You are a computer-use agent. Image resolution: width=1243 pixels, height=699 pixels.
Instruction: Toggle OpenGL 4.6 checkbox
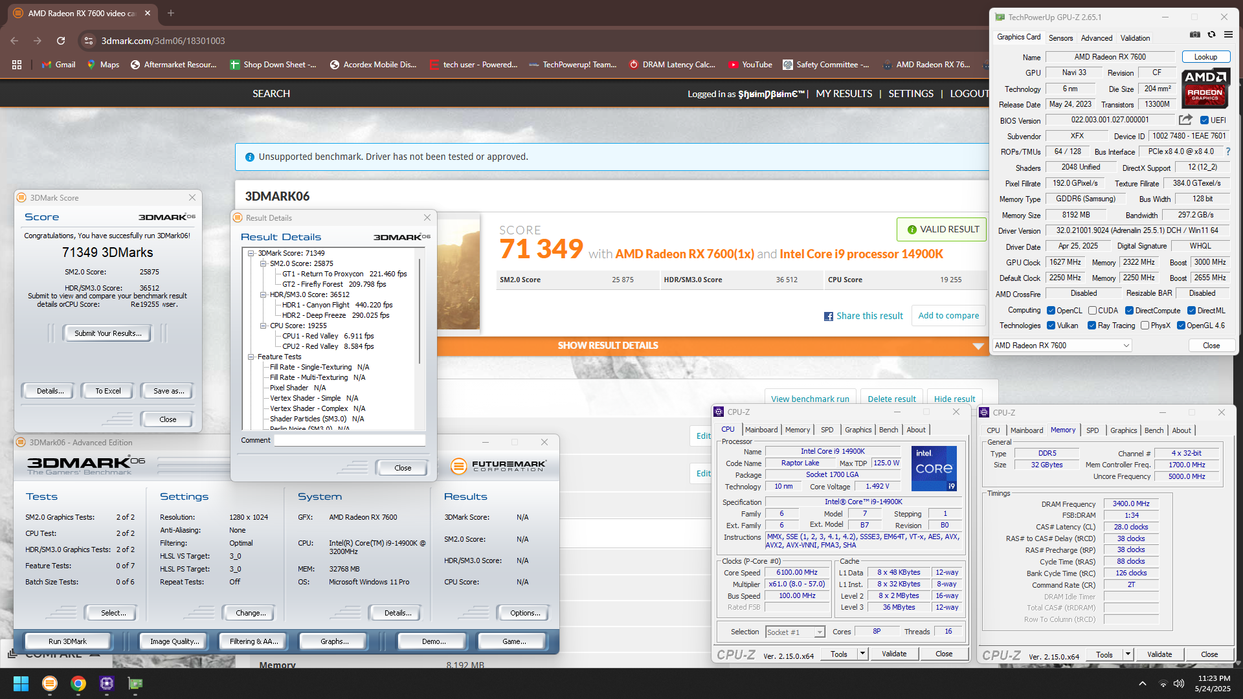(x=1181, y=326)
